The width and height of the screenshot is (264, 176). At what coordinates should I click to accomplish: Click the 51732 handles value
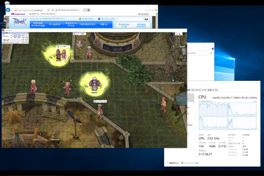pos(222,146)
